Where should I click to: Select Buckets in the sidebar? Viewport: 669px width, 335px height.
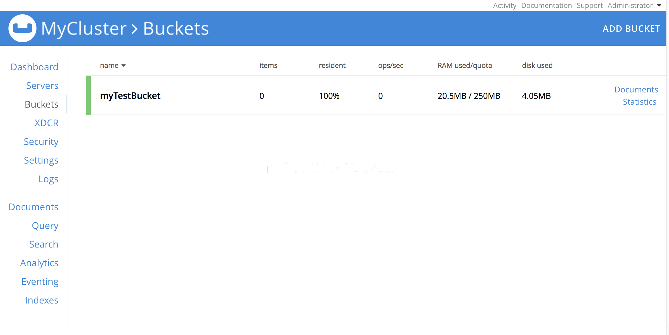[x=41, y=104]
